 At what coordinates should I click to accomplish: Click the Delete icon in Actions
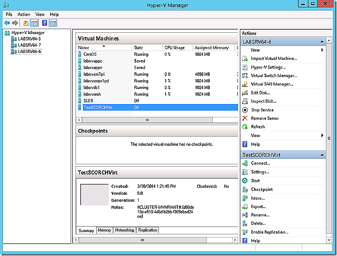click(x=245, y=224)
